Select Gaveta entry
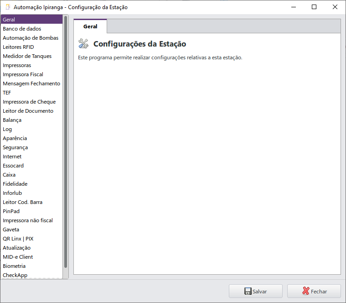 coord(32,230)
